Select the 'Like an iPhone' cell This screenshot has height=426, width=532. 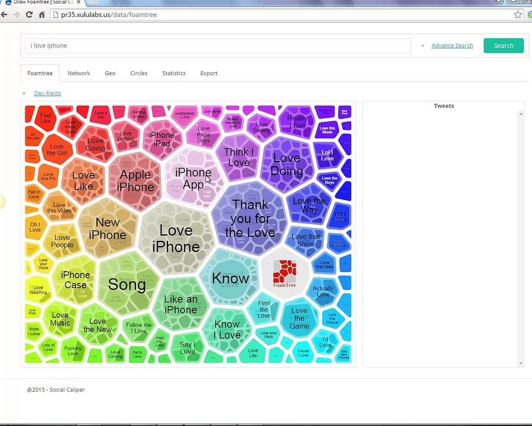coord(180,304)
